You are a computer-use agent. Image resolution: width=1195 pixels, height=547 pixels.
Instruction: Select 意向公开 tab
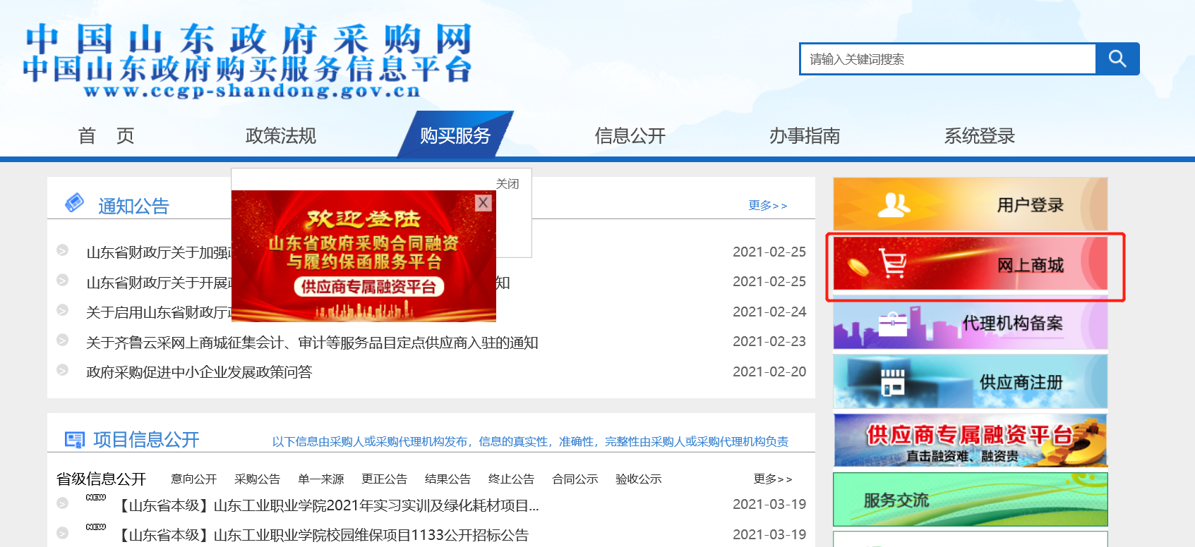pyautogui.click(x=194, y=479)
